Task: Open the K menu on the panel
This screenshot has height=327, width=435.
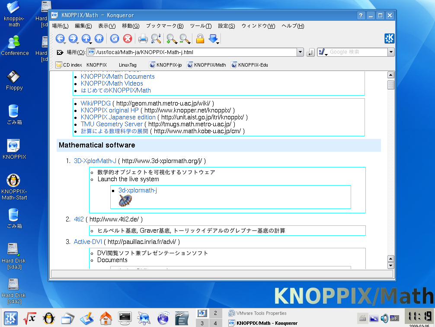Action: point(11,318)
